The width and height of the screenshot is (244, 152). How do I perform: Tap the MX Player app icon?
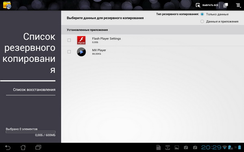[81, 52]
